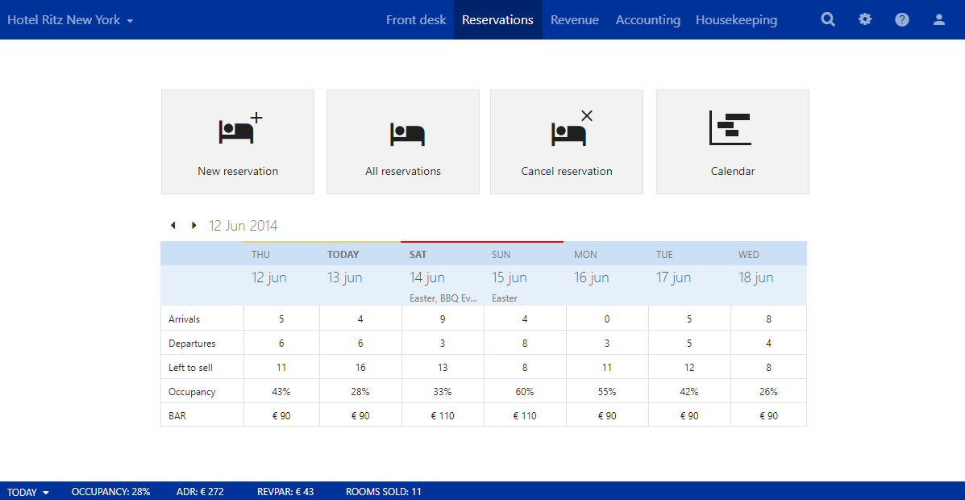
Task: Expand the Hotel Ritz New York dropdown
Action: (70, 19)
